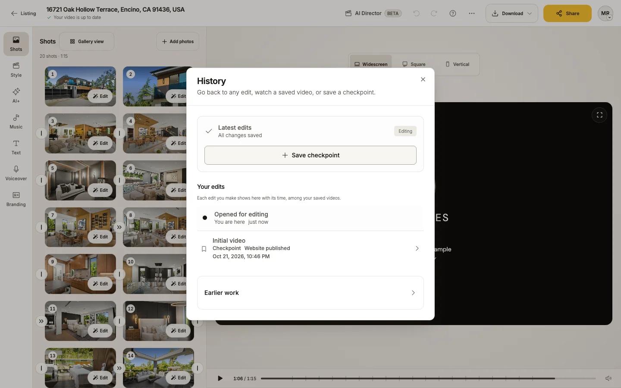The width and height of the screenshot is (621, 388).
Task: Select the Widescreen format tab
Action: tap(371, 64)
